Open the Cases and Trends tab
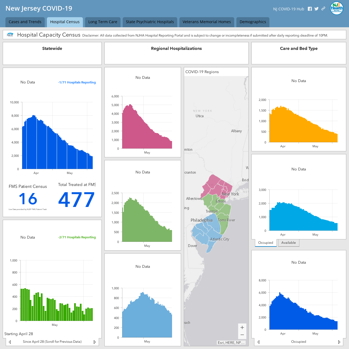The image size is (349, 349). [x=25, y=22]
